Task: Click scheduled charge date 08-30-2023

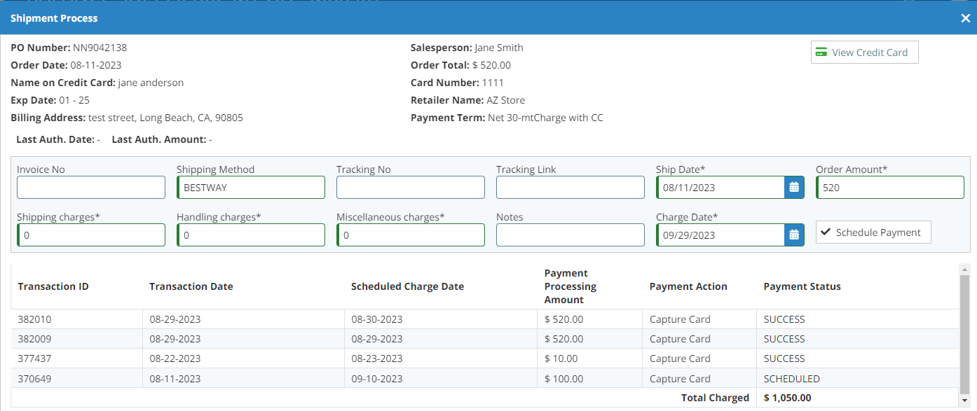Action: point(377,319)
